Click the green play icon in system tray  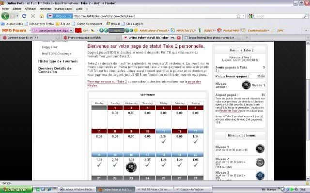click(x=292, y=189)
